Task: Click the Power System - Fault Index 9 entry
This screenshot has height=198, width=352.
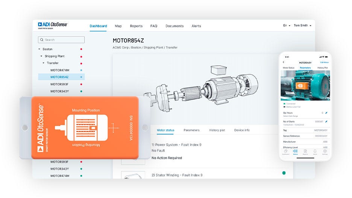Action: tap(176, 145)
